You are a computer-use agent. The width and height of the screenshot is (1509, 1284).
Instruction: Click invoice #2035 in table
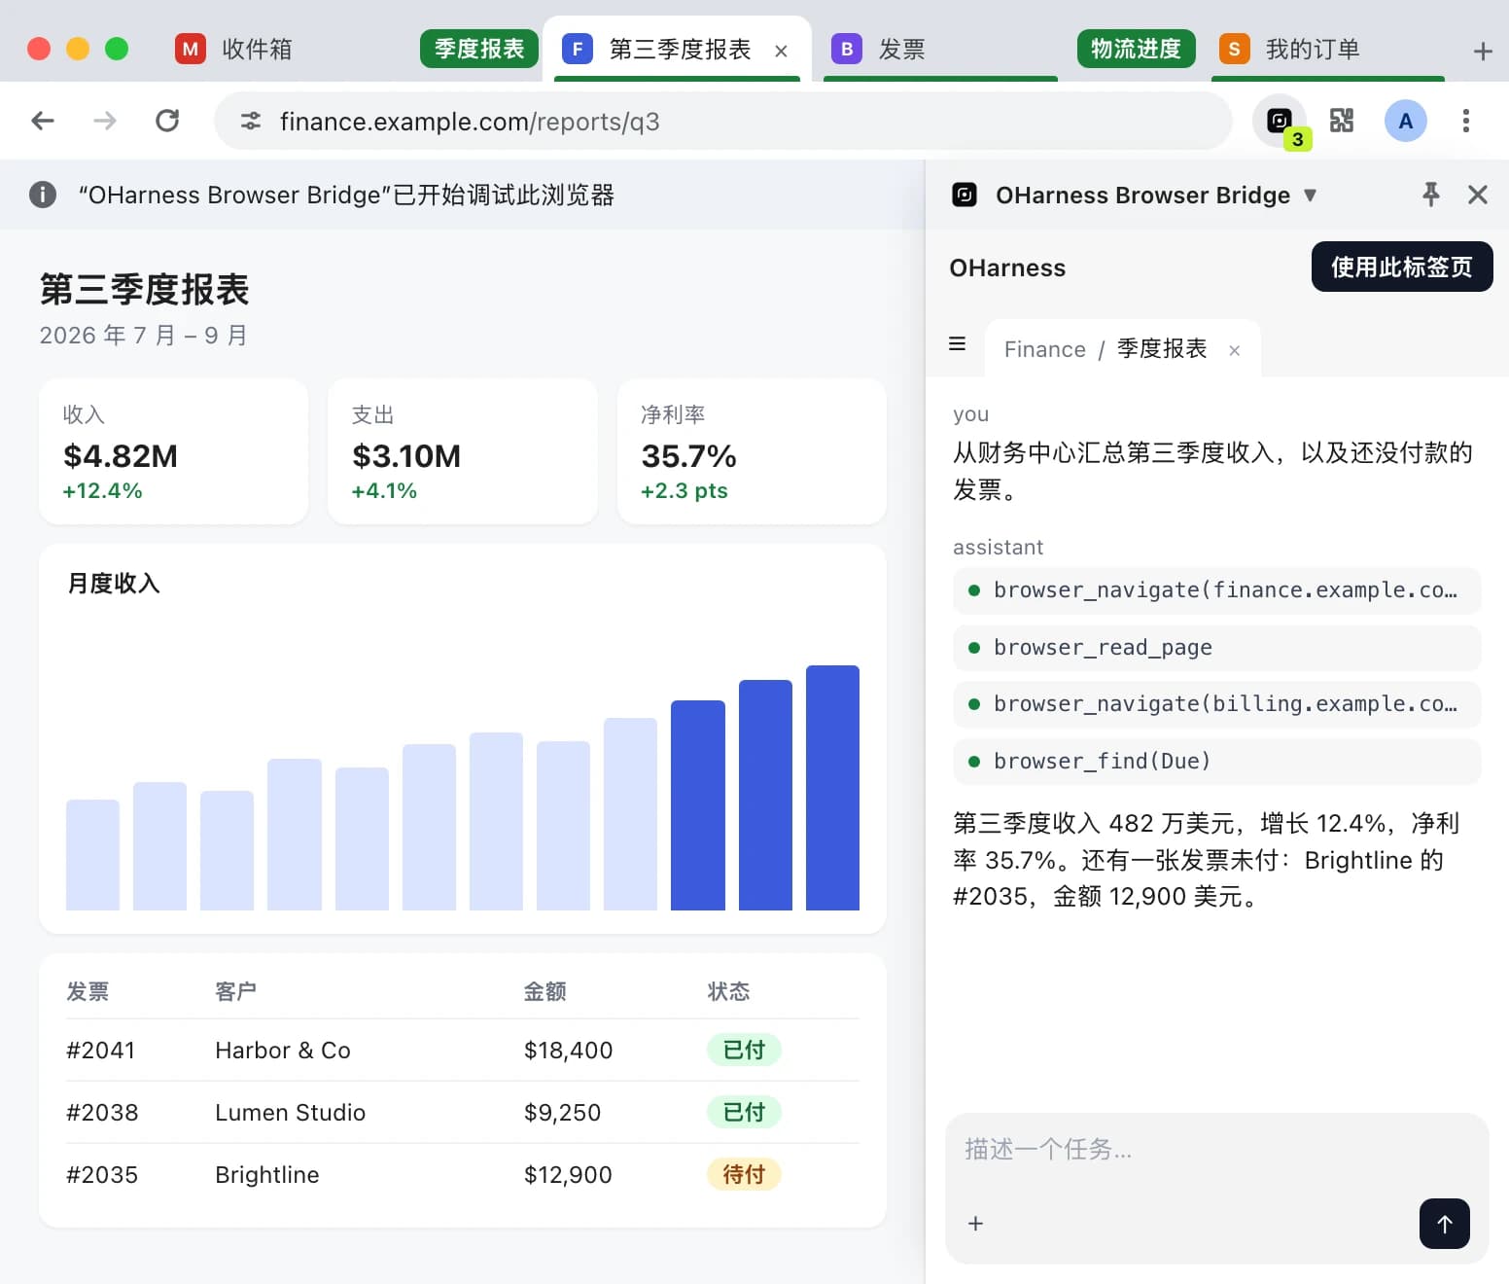[x=102, y=1175]
